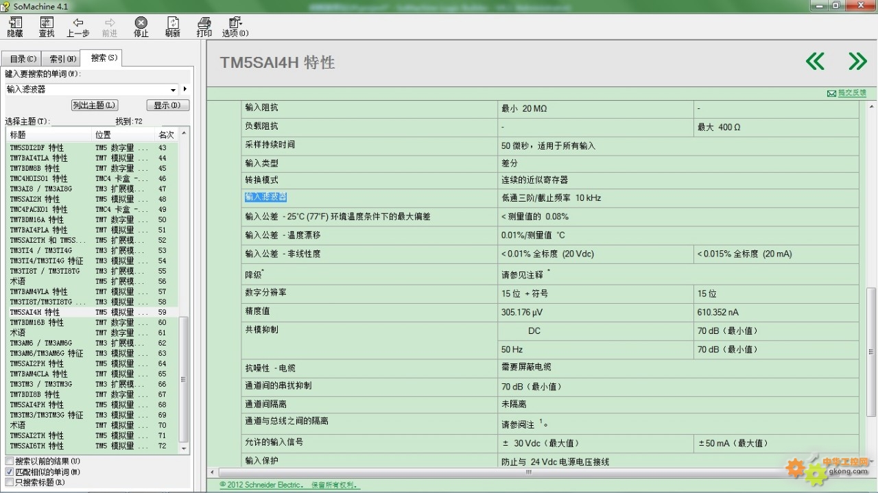Click the 显示 display button
Screen dimensions: 878x493
[167, 106]
